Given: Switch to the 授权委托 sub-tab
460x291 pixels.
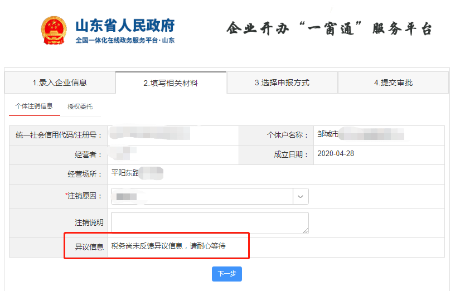Looking at the screenshot, I should (80, 106).
